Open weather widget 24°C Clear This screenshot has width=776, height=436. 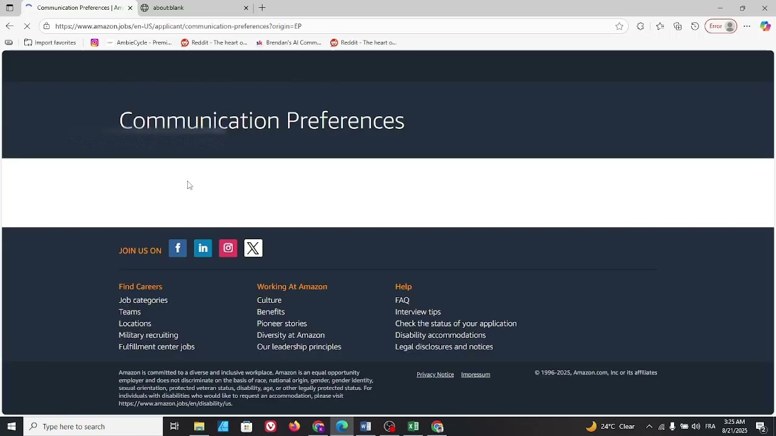tap(610, 426)
